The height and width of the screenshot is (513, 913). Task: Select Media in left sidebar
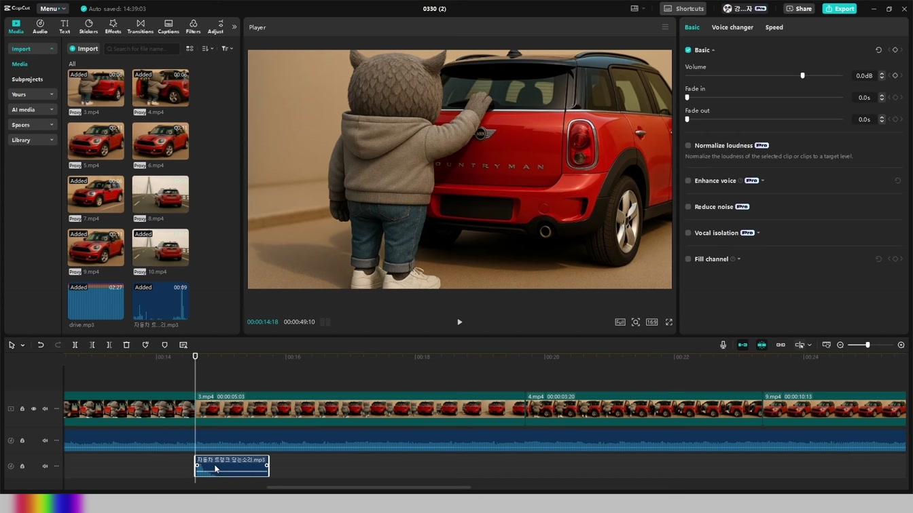tap(20, 64)
